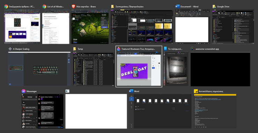Click the 'Featured Bloatware' title text
258x133 pixels.
(138, 49)
